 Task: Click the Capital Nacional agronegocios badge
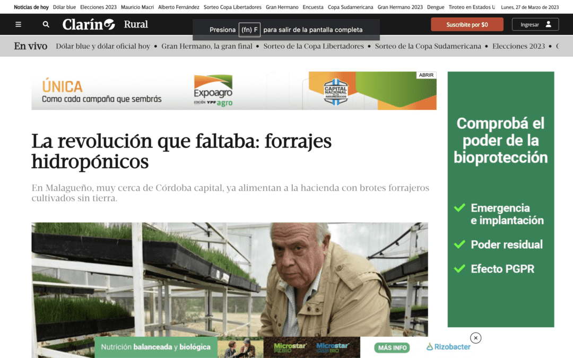click(335, 91)
